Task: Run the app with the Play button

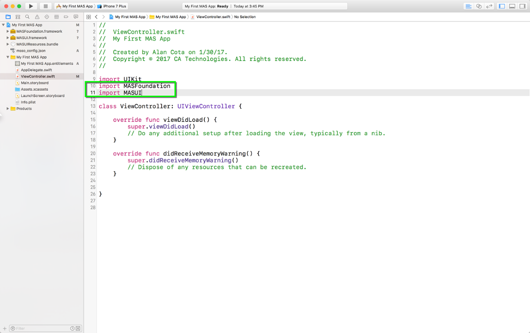Action: pyautogui.click(x=31, y=6)
